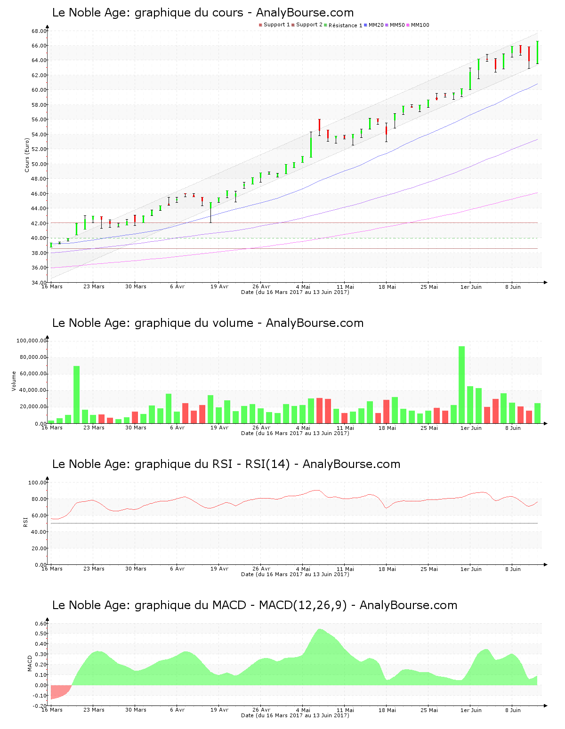
Task: Click the '100,000.00' volume axis label
Action: click(x=31, y=341)
